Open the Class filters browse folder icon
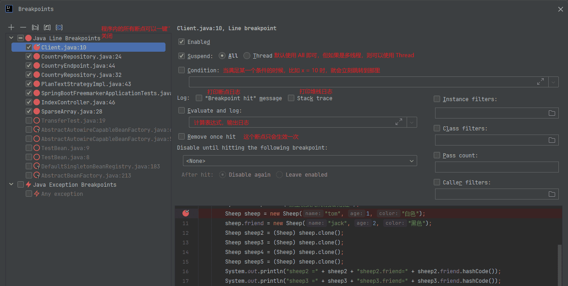 click(552, 140)
